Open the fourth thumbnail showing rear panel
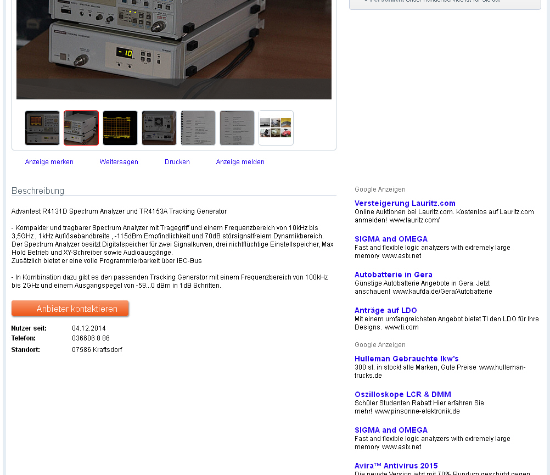 (x=159, y=128)
